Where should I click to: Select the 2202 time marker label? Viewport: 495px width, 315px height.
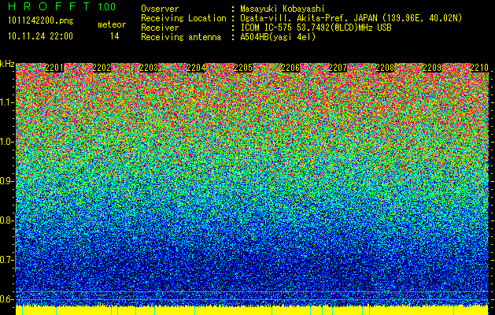click(102, 68)
